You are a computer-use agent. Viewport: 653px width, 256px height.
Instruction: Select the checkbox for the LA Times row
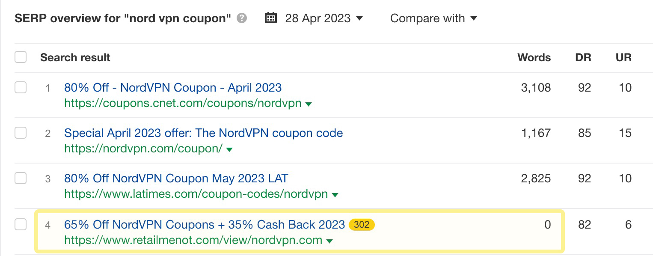(x=20, y=178)
